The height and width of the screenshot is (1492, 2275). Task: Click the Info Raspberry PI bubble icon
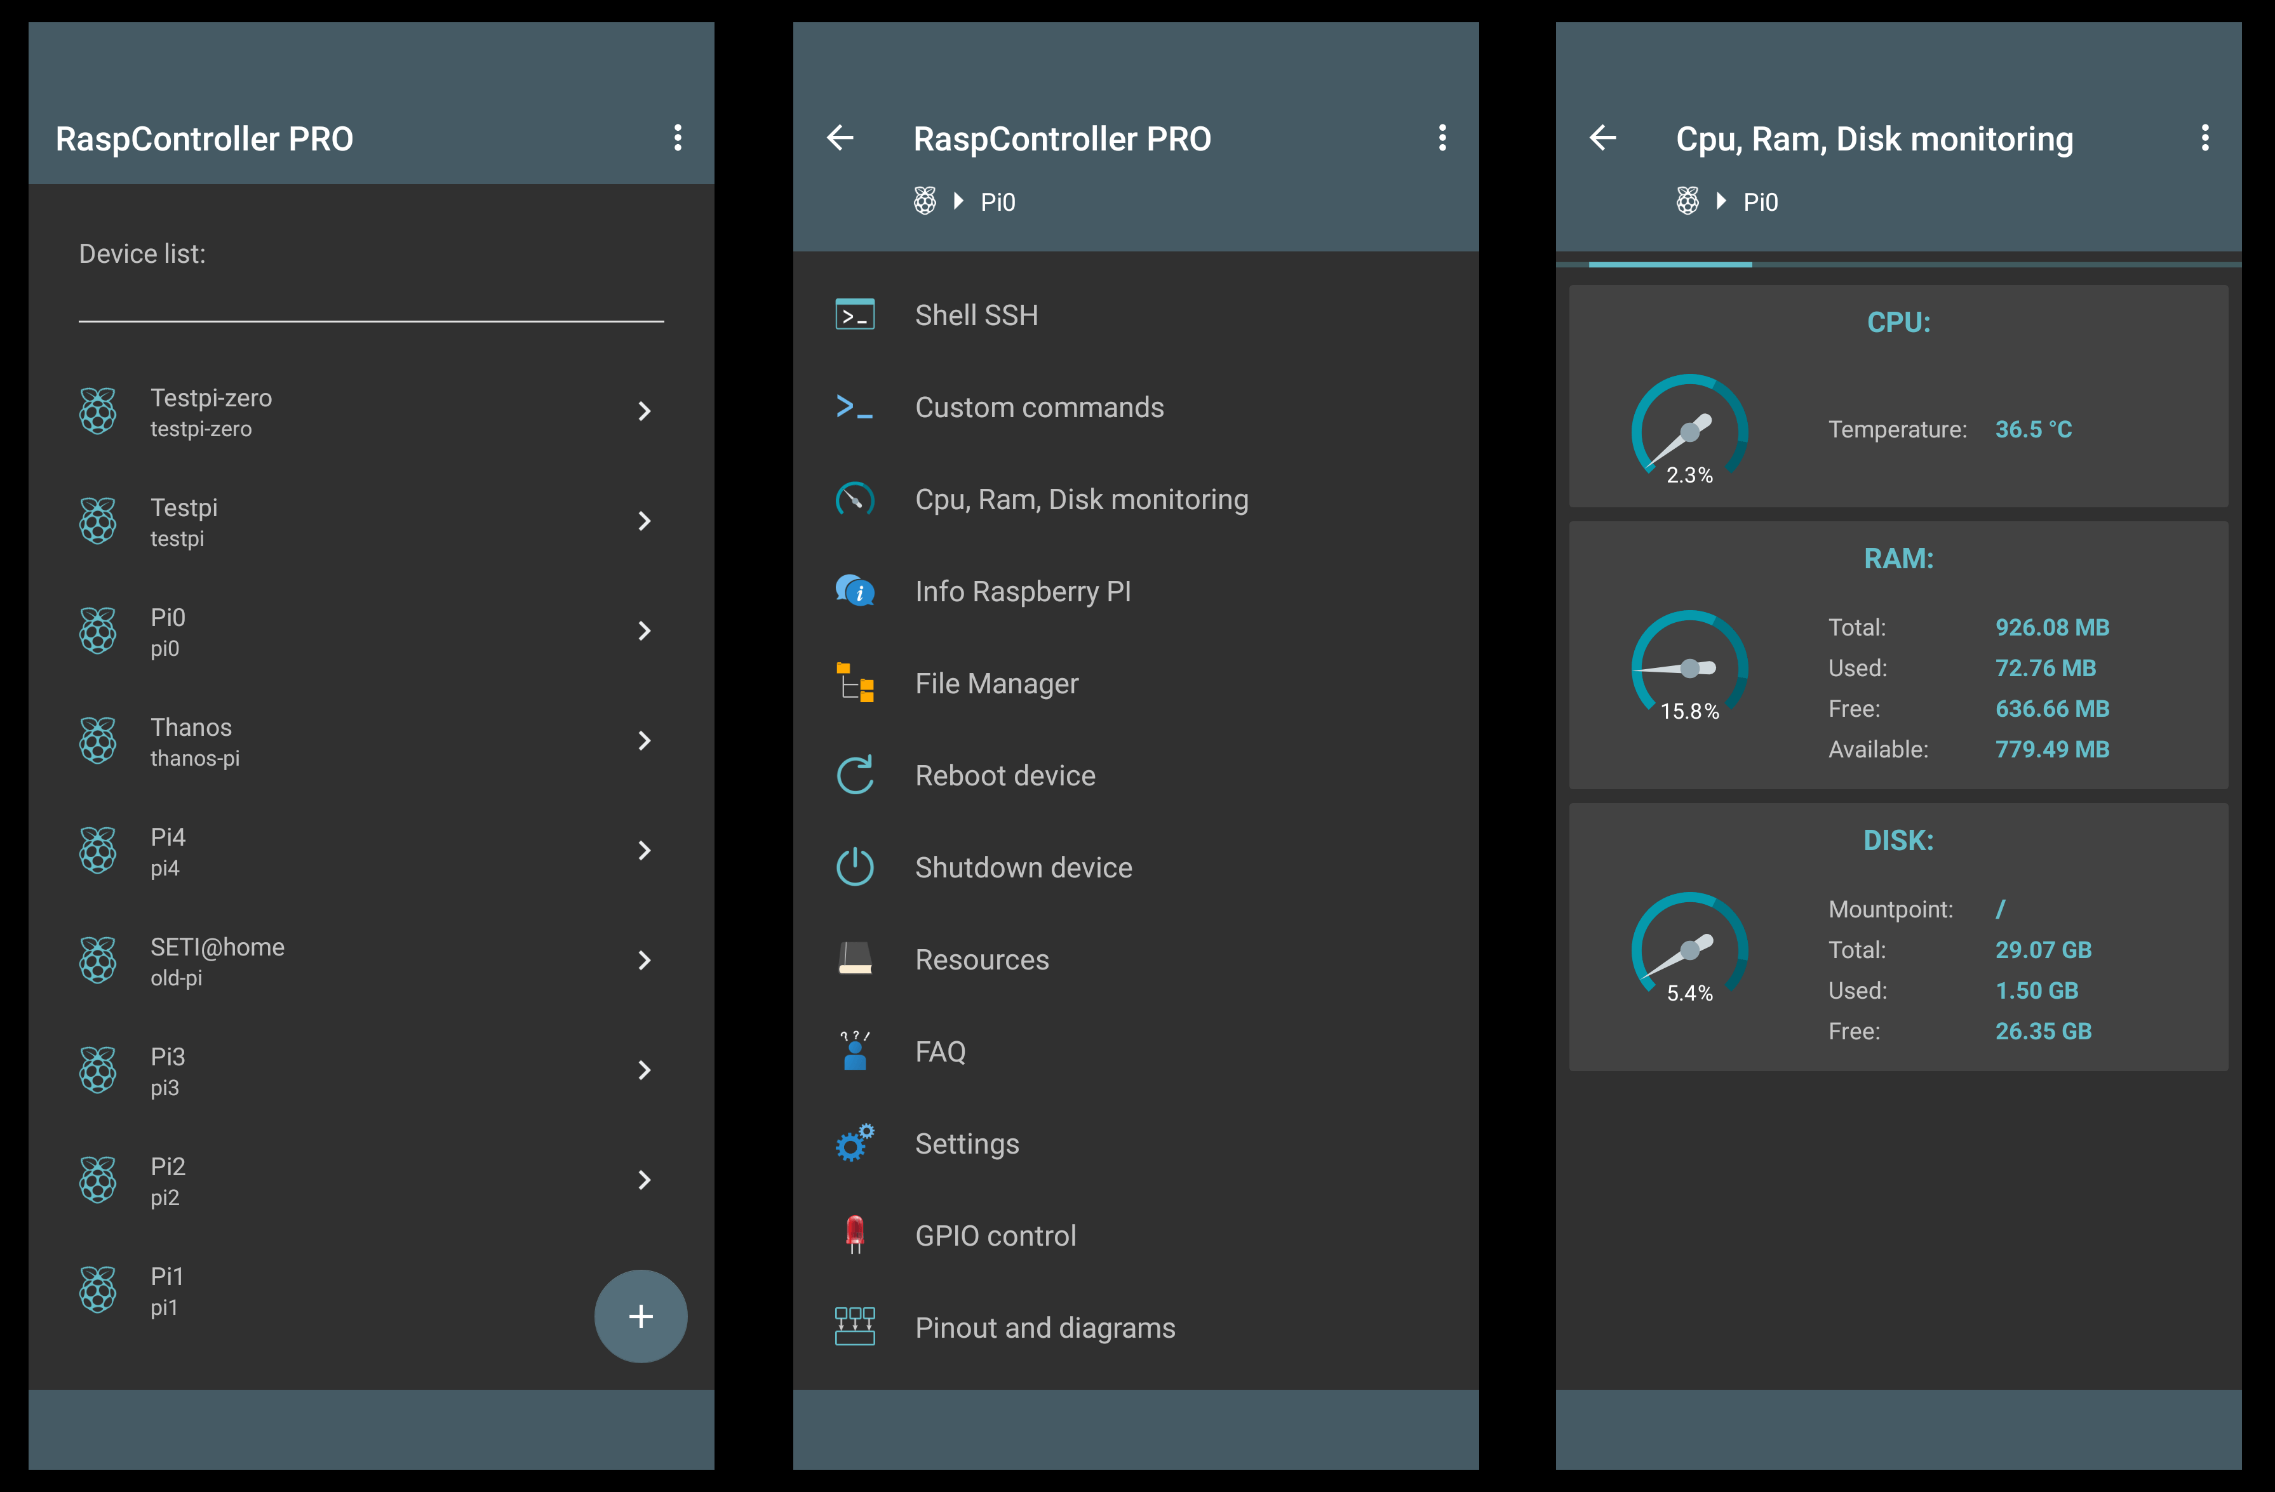(x=855, y=590)
